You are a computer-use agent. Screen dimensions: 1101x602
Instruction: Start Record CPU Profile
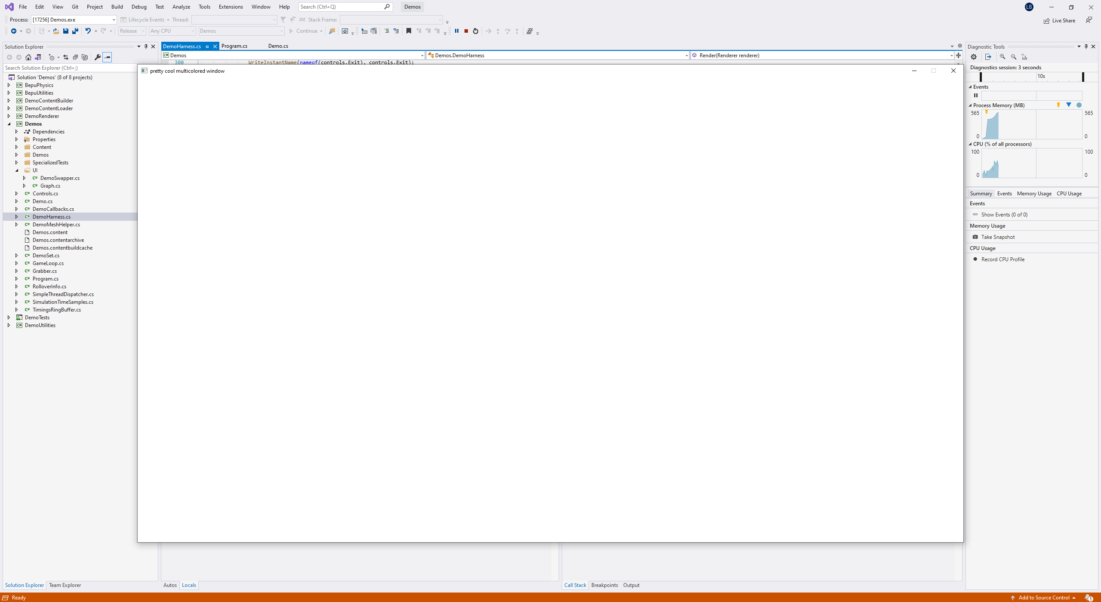coord(1002,259)
